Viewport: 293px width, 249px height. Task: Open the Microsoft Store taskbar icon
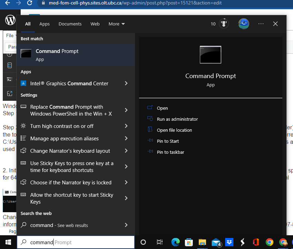[x=189, y=242]
